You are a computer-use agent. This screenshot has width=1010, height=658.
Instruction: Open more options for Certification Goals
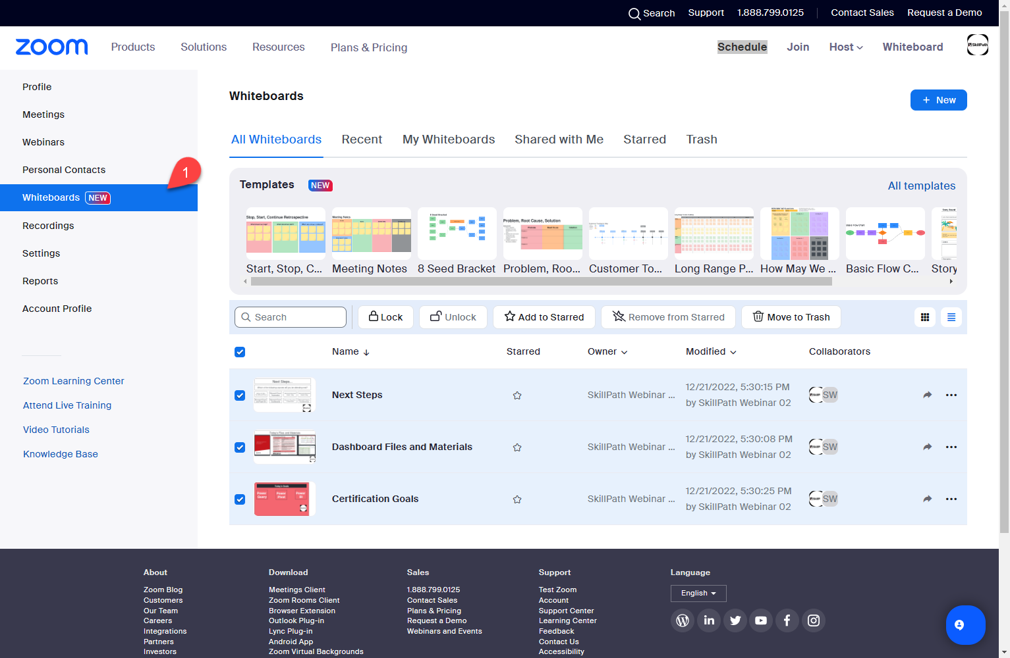click(x=951, y=499)
